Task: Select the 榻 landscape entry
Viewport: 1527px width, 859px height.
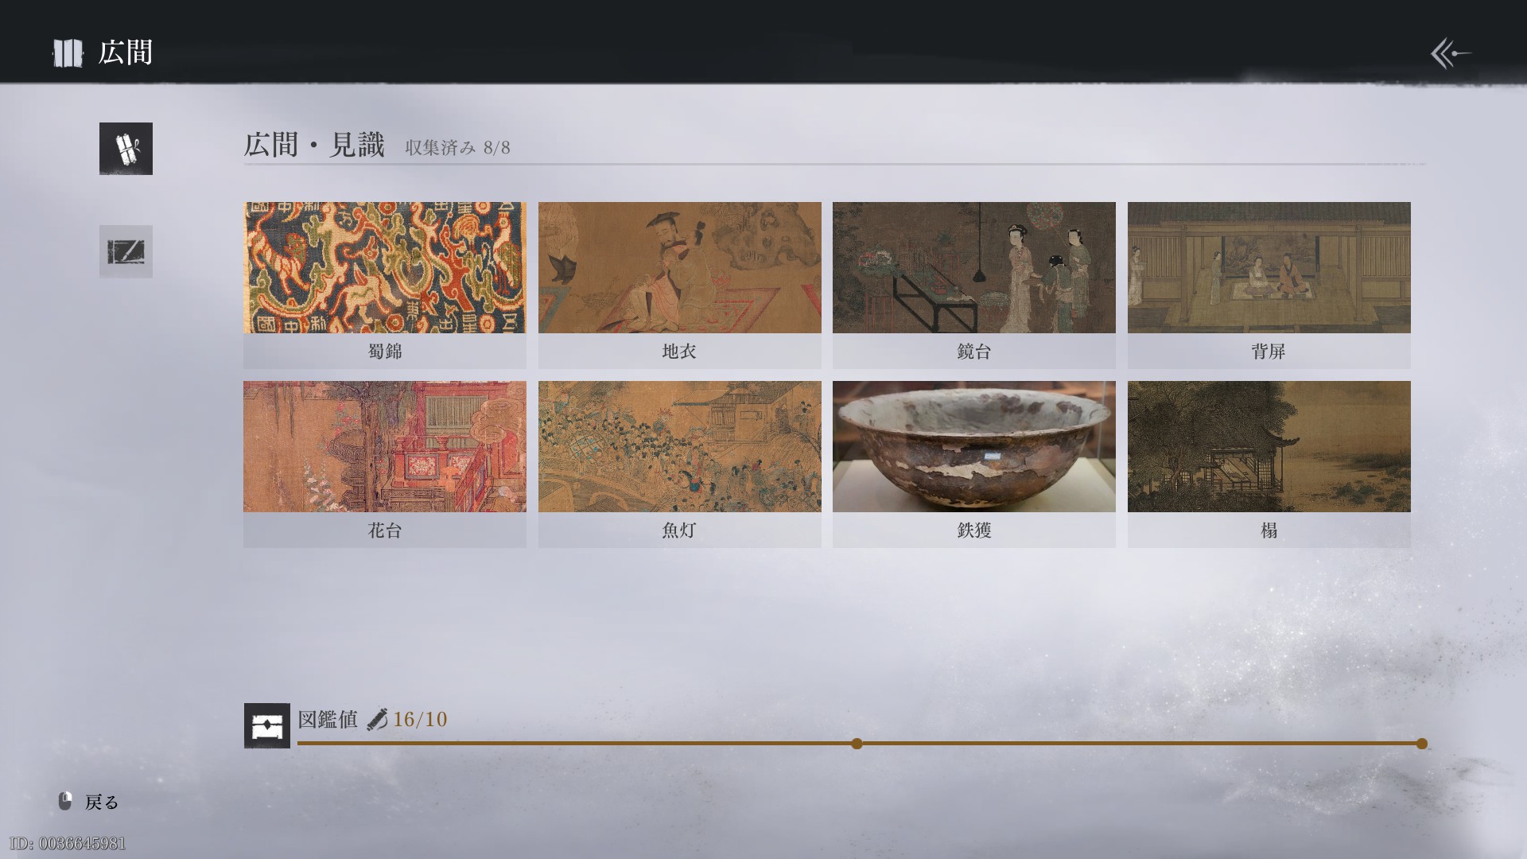Action: [1269, 464]
